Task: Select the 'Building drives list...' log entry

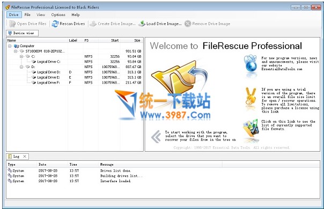Action: (x=163, y=176)
